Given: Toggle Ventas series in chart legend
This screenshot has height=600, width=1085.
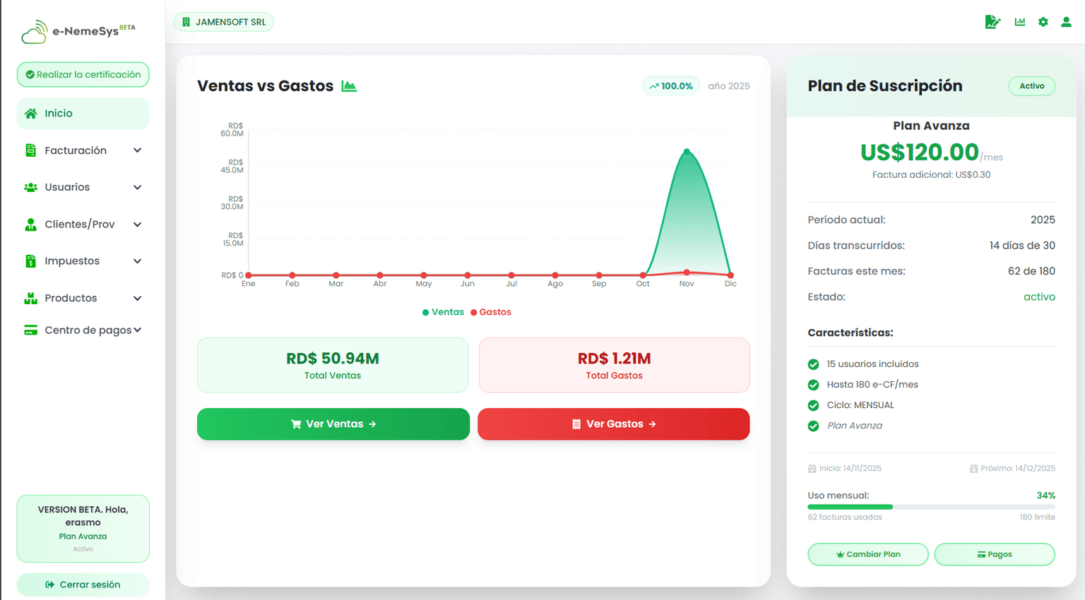Looking at the screenshot, I should (443, 312).
